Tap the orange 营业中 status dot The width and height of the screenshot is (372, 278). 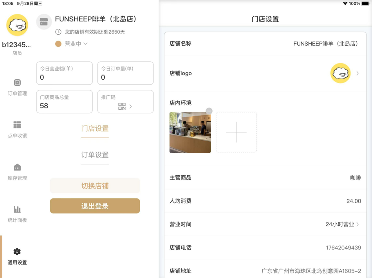coord(58,44)
